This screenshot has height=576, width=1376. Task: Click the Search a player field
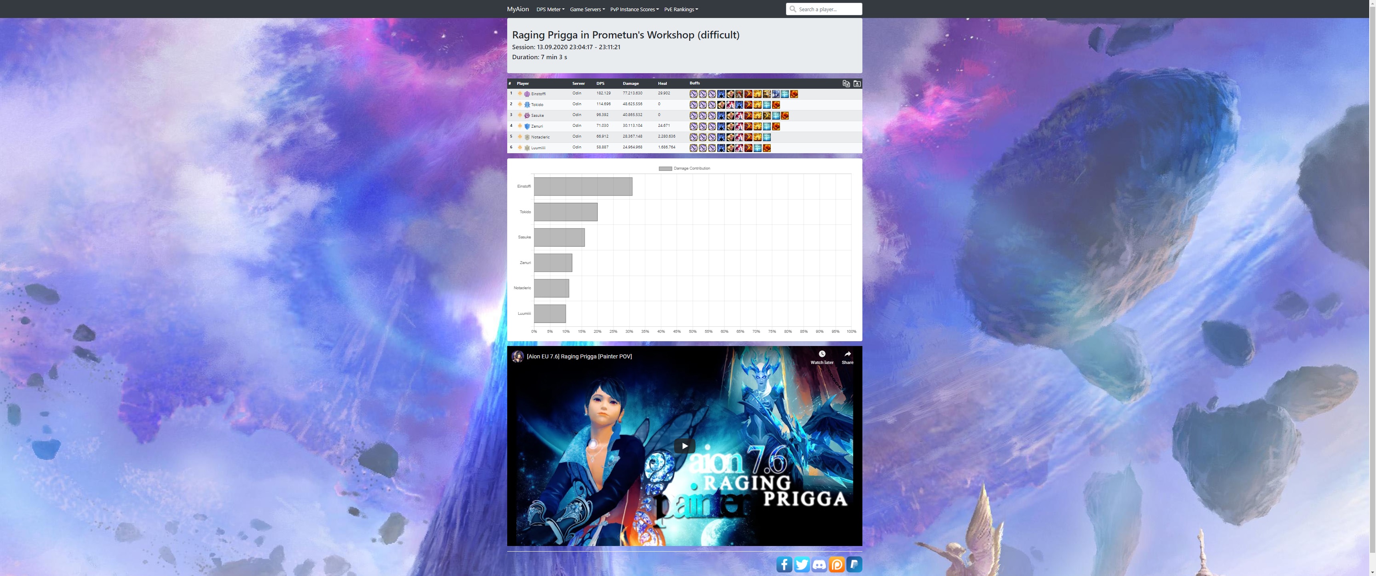(824, 9)
